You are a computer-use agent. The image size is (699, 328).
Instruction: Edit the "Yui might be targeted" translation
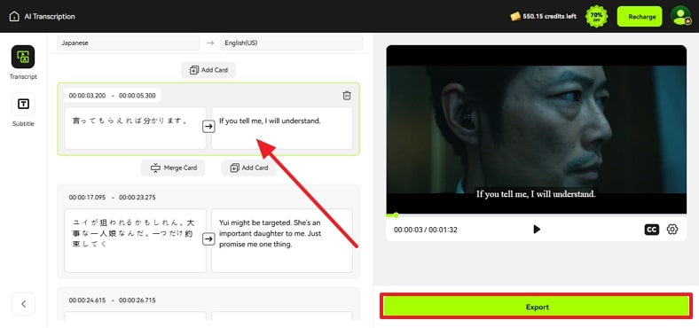282,240
